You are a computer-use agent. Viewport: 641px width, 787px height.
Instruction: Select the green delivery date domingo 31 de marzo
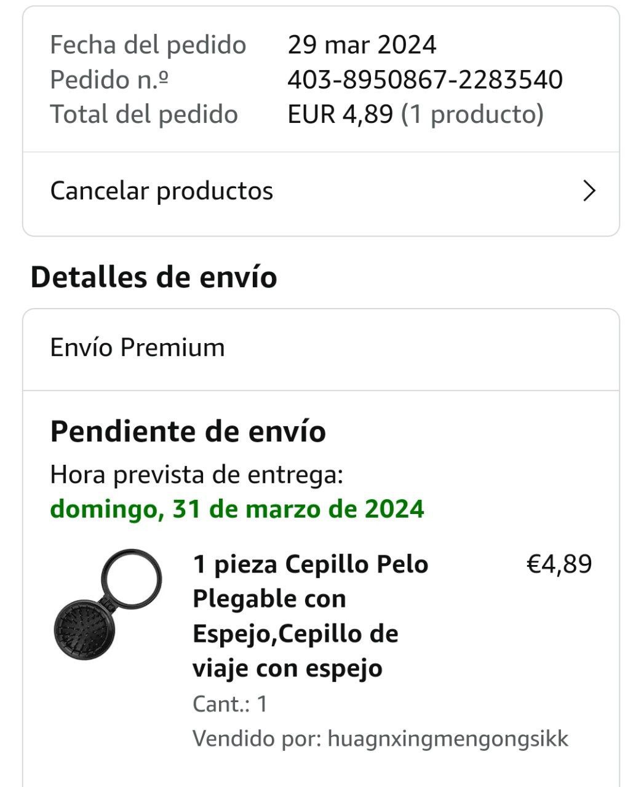237,509
